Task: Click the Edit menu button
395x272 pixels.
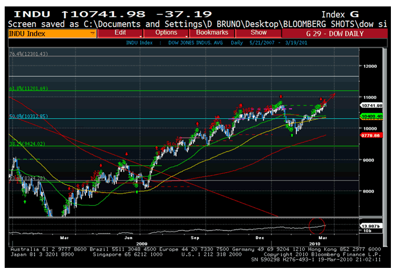Action: (x=120, y=33)
